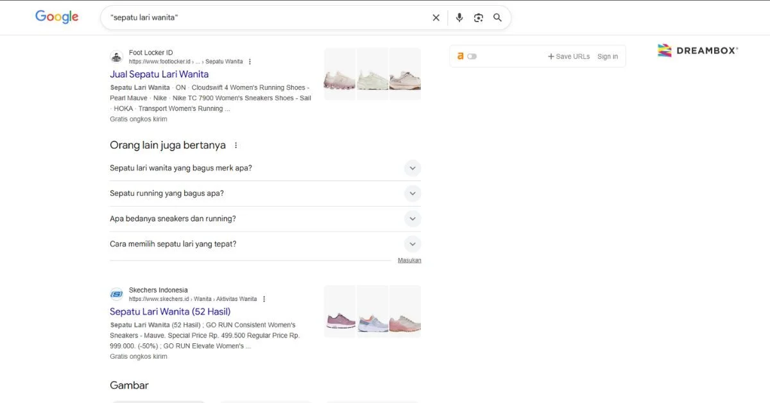The image size is (770, 403).
Task: Click the Sign in button
Action: pos(607,56)
